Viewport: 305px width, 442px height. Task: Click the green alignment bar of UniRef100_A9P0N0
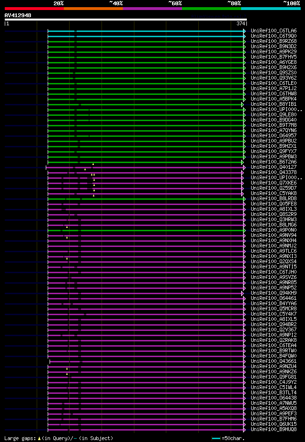pyautogui.click(x=146, y=230)
